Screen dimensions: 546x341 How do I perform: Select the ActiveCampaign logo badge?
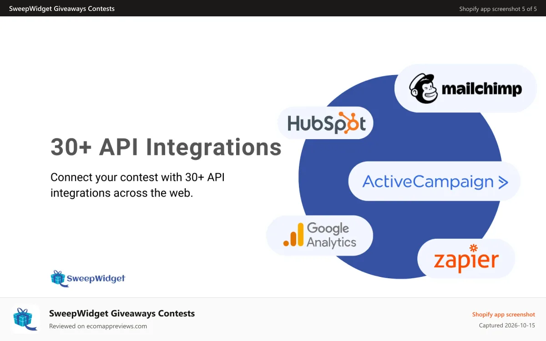(x=435, y=181)
